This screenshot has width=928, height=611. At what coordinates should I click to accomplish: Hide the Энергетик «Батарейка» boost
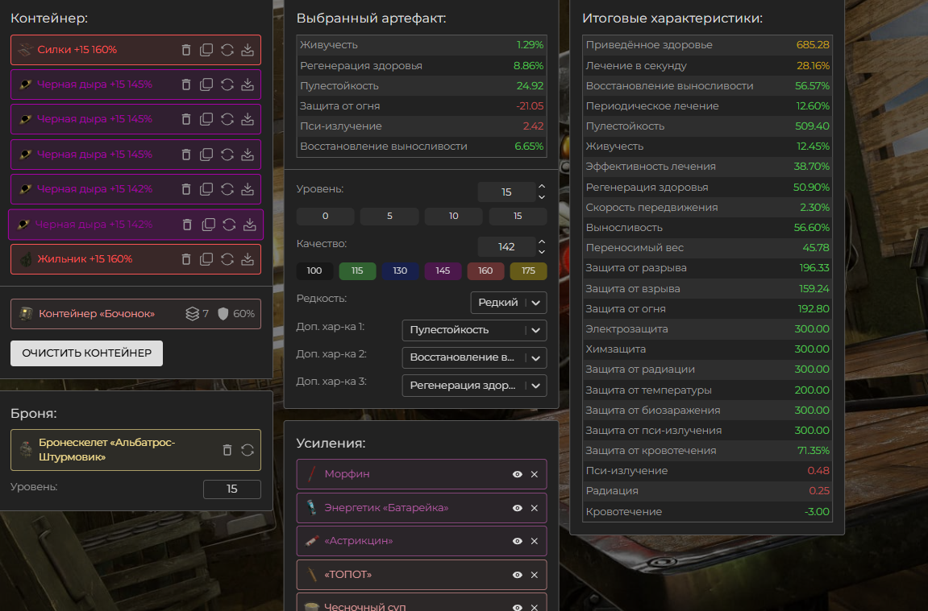[x=518, y=508]
